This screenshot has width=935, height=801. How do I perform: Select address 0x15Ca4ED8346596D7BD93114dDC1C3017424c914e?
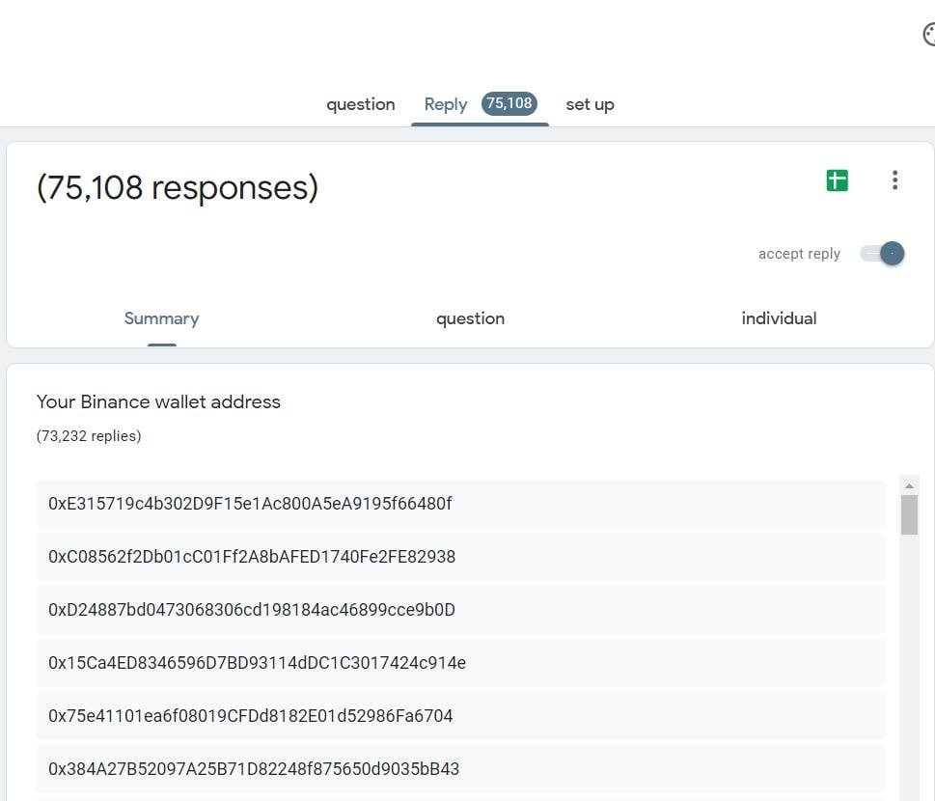point(459,663)
